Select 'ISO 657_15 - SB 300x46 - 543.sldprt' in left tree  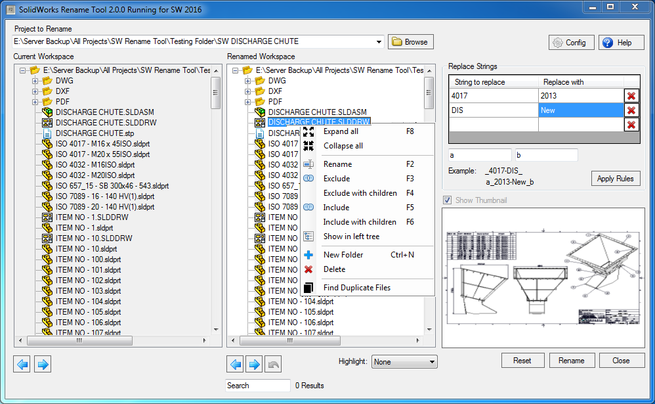click(x=112, y=186)
